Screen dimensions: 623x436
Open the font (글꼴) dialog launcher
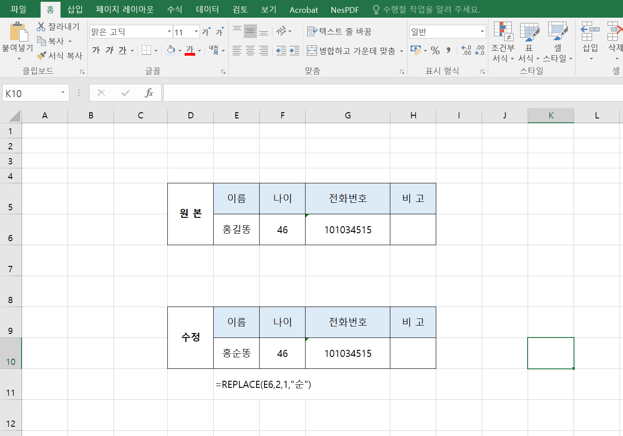tap(223, 72)
